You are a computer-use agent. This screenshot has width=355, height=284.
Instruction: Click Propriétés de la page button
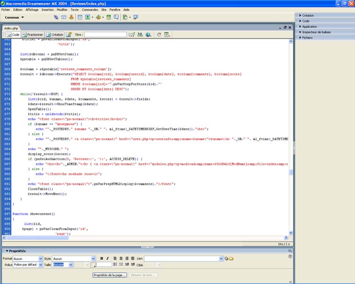pyautogui.click(x=110, y=275)
